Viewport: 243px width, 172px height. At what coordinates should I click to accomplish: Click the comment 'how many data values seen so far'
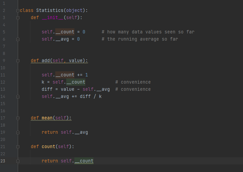[x=148, y=32]
